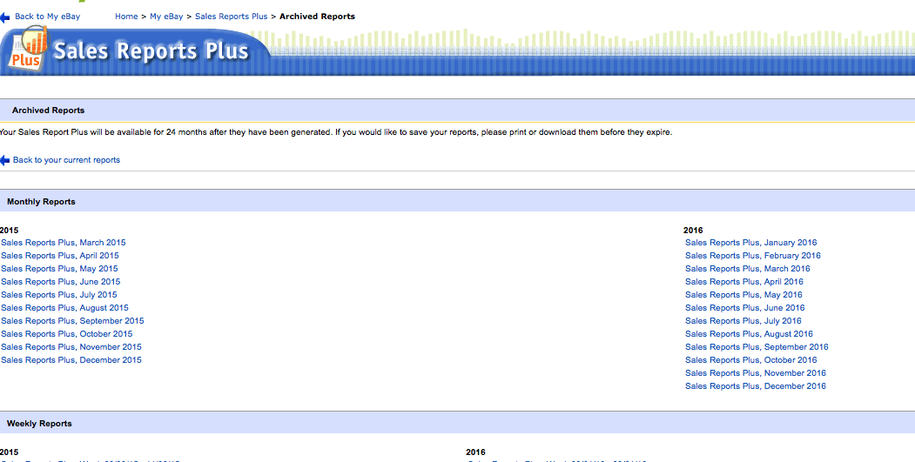Select the December 2015 sales report
This screenshot has height=462, width=915.
[71, 360]
